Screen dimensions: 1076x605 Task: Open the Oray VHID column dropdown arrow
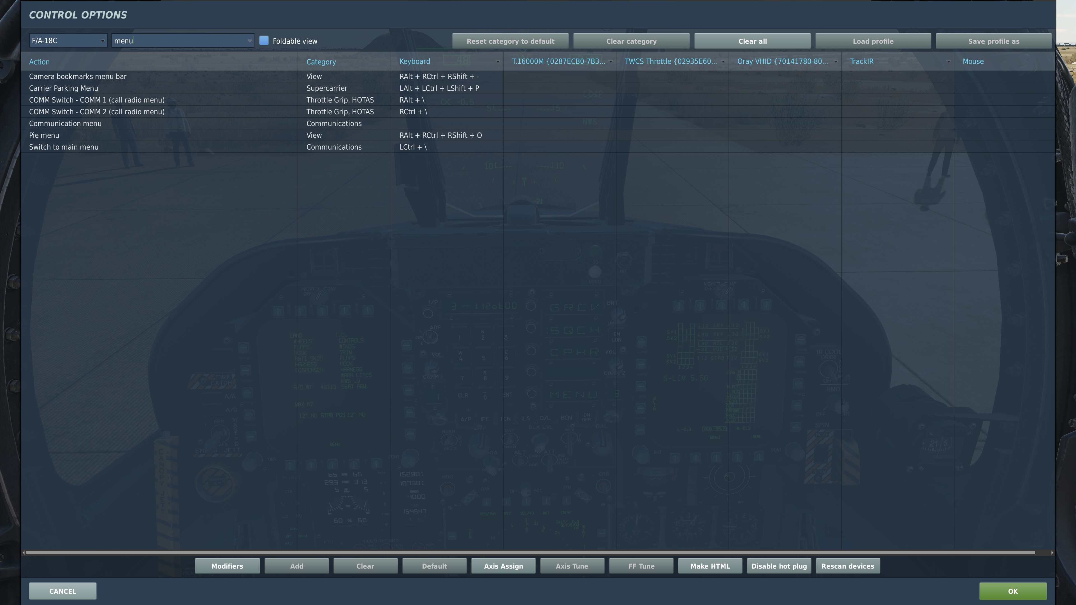835,61
